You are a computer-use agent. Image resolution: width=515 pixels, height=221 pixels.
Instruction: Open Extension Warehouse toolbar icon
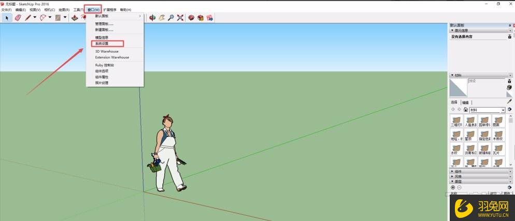(x=201, y=18)
